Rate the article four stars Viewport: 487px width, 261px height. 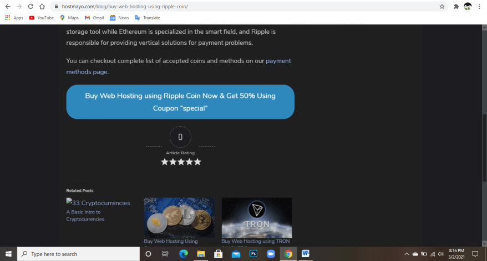coord(189,162)
